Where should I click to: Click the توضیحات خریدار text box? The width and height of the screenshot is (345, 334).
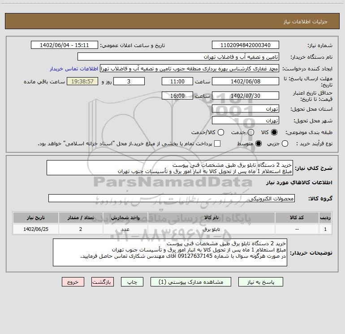pos(170,252)
